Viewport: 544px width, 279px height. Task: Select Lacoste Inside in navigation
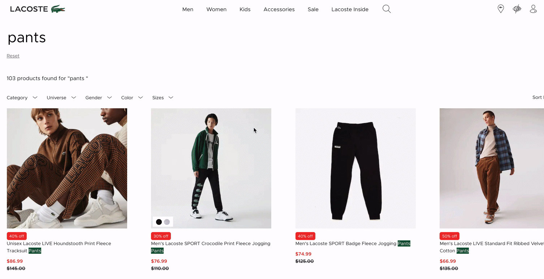[350, 9]
